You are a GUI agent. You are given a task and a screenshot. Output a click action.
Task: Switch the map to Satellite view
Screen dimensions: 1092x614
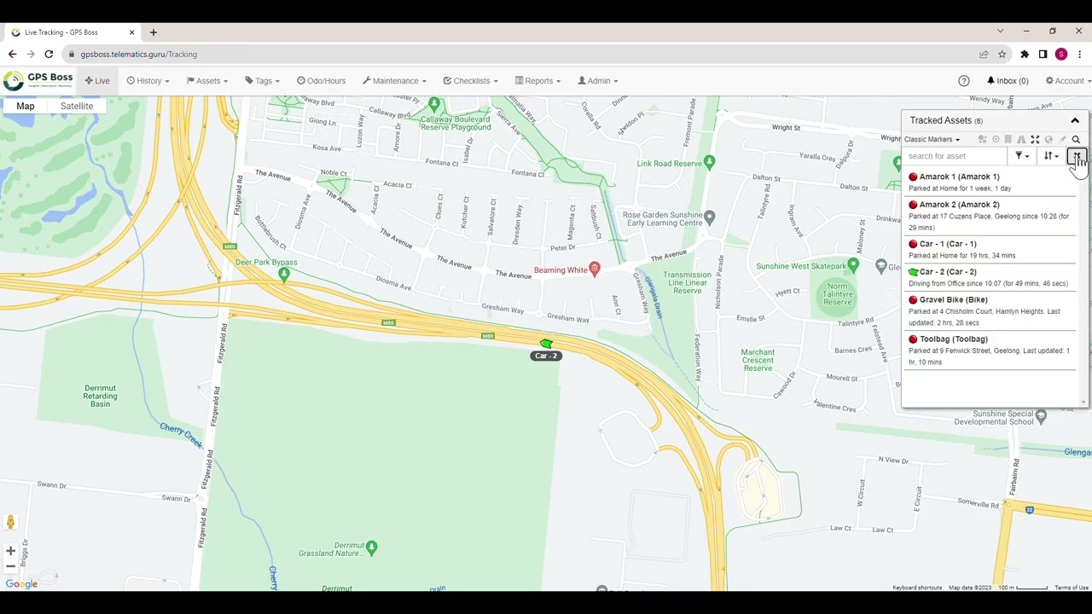(x=77, y=106)
